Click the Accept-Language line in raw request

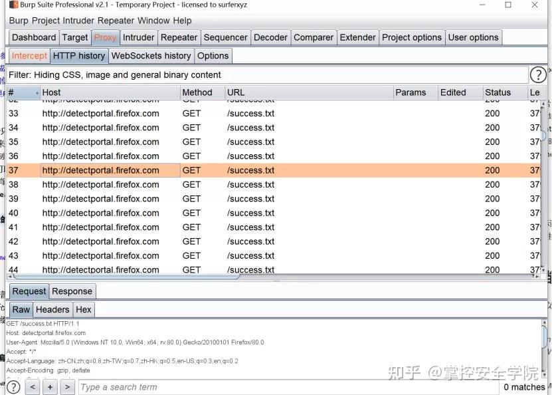[x=122, y=361]
